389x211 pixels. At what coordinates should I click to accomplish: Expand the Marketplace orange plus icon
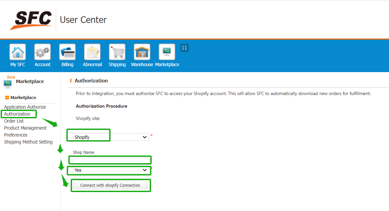tap(7, 98)
